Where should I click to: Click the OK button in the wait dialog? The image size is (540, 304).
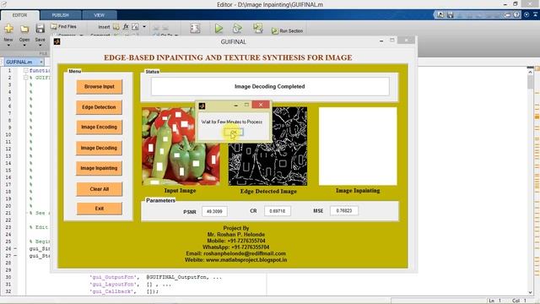(x=234, y=133)
